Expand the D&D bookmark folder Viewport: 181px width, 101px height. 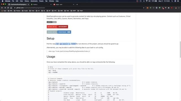click(x=60, y=11)
